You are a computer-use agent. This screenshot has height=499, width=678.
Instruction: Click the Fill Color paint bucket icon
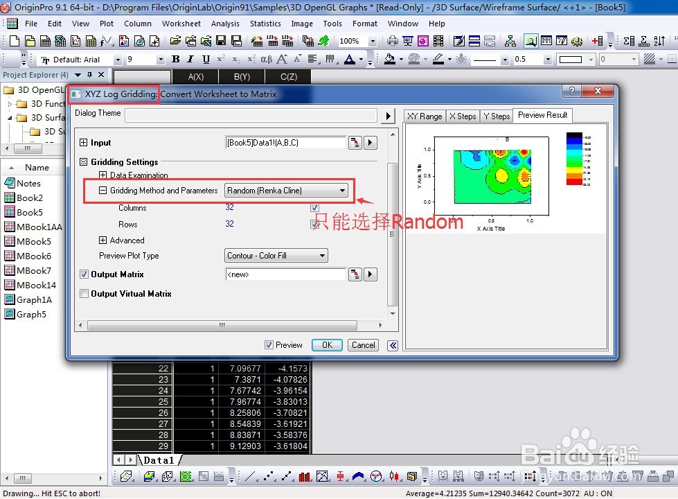click(x=390, y=60)
